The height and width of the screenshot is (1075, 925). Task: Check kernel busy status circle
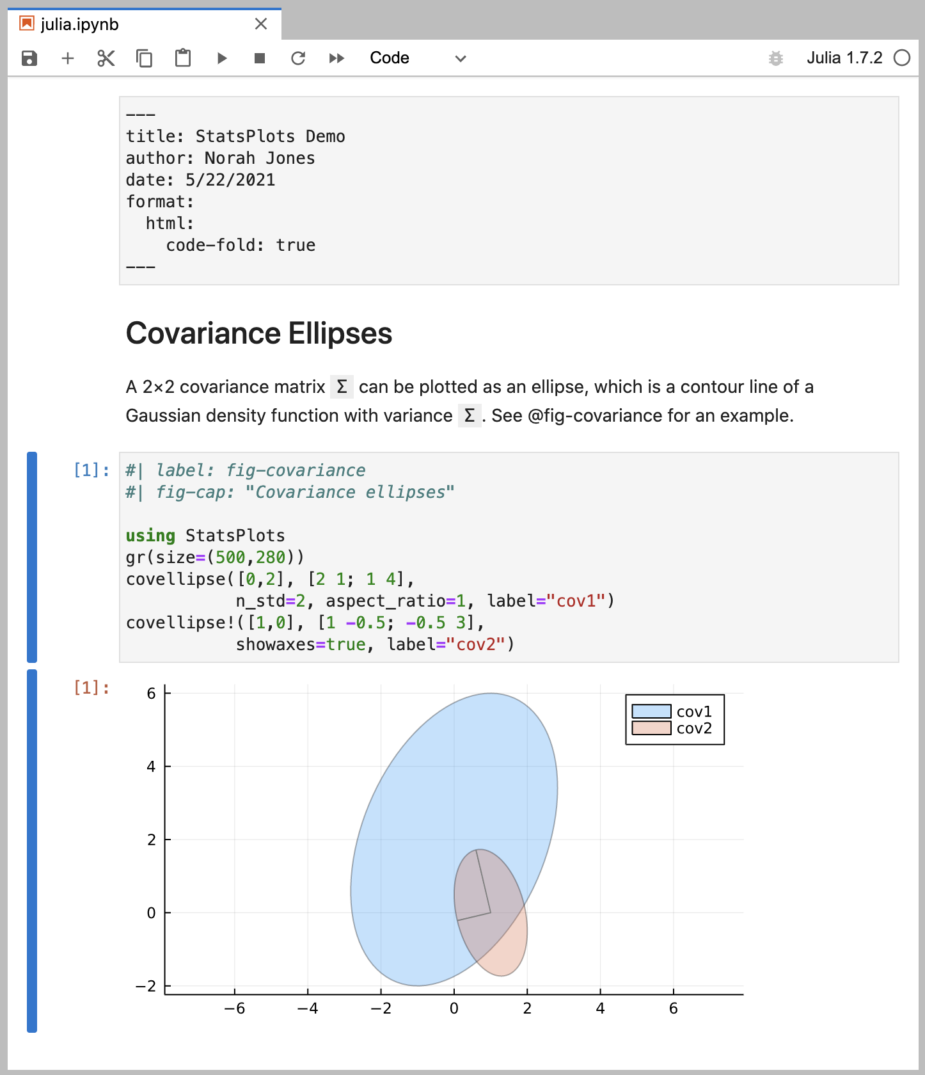(x=902, y=58)
